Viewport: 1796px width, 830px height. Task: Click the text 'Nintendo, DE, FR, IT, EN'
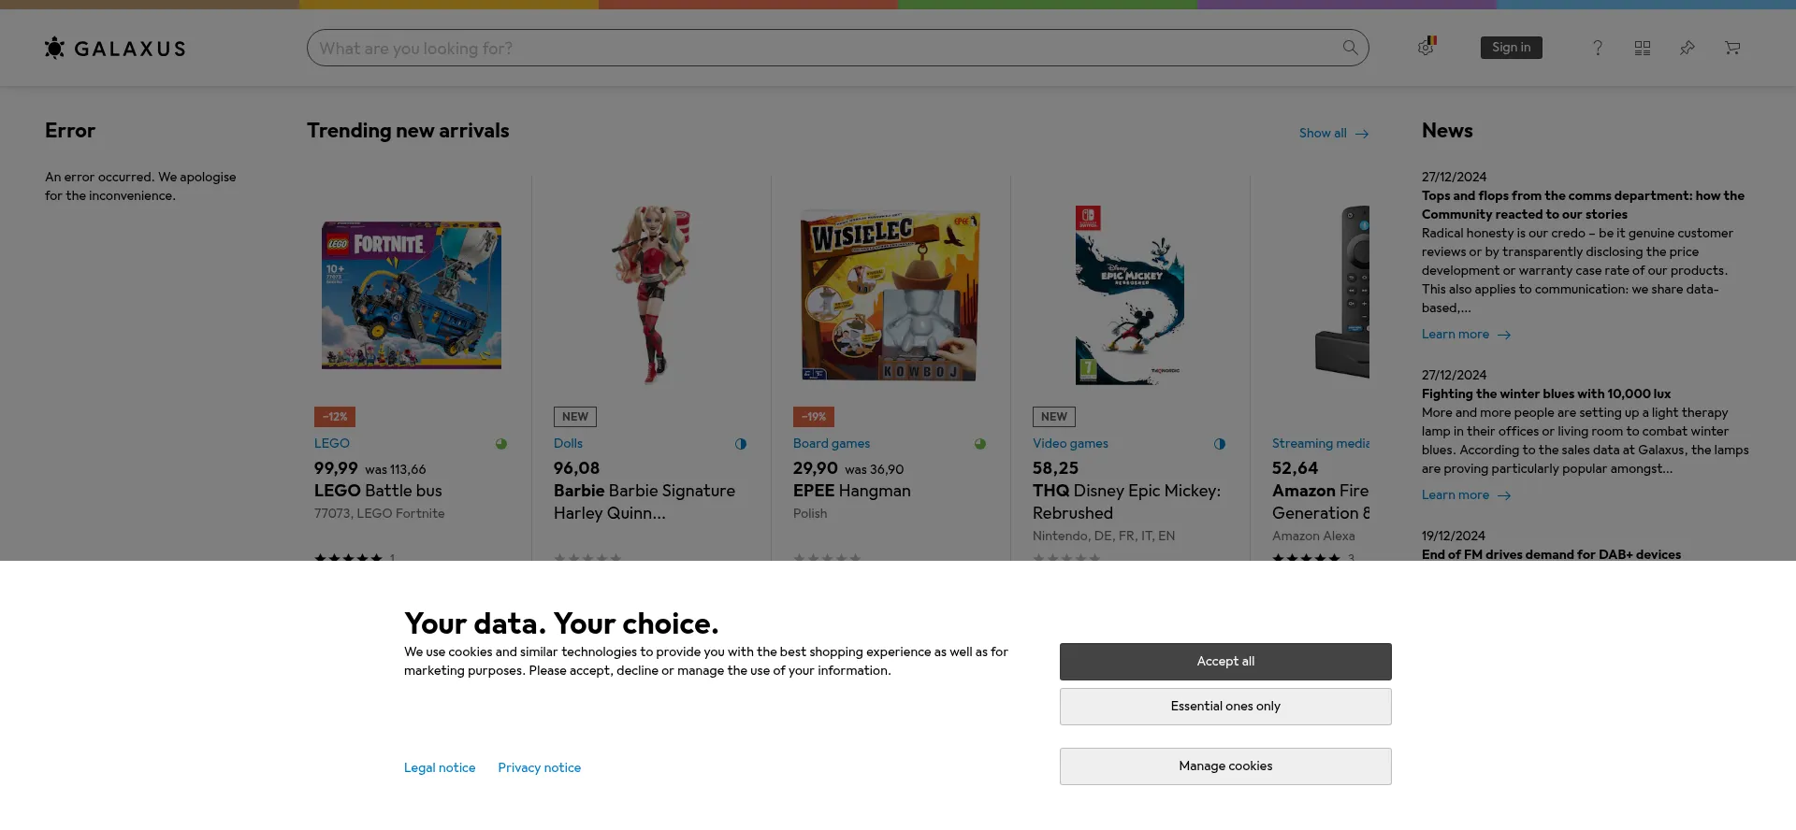coord(1104,537)
